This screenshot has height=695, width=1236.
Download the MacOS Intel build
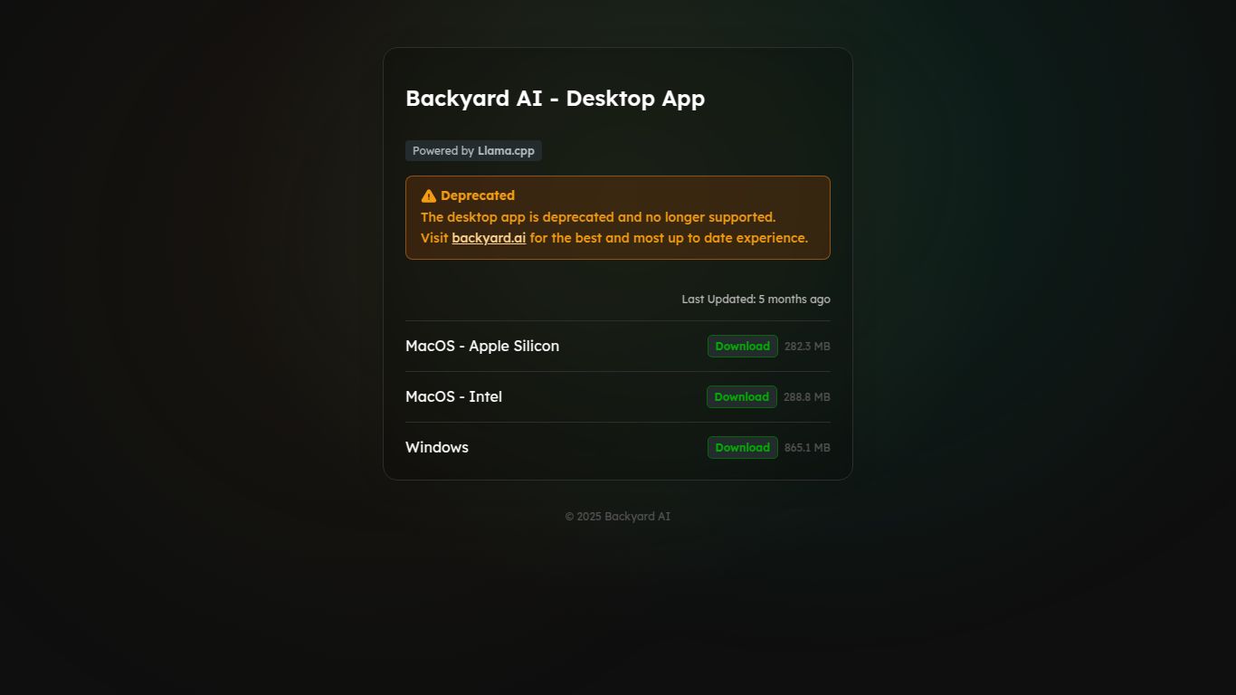tap(741, 396)
